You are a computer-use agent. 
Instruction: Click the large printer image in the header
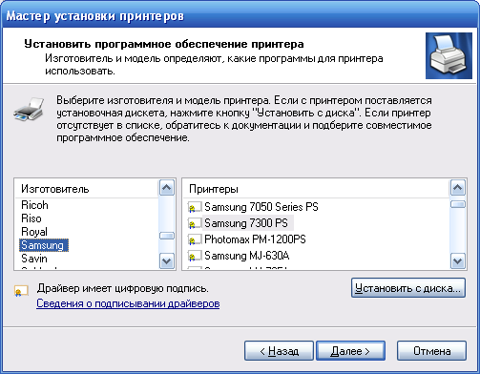(449, 55)
